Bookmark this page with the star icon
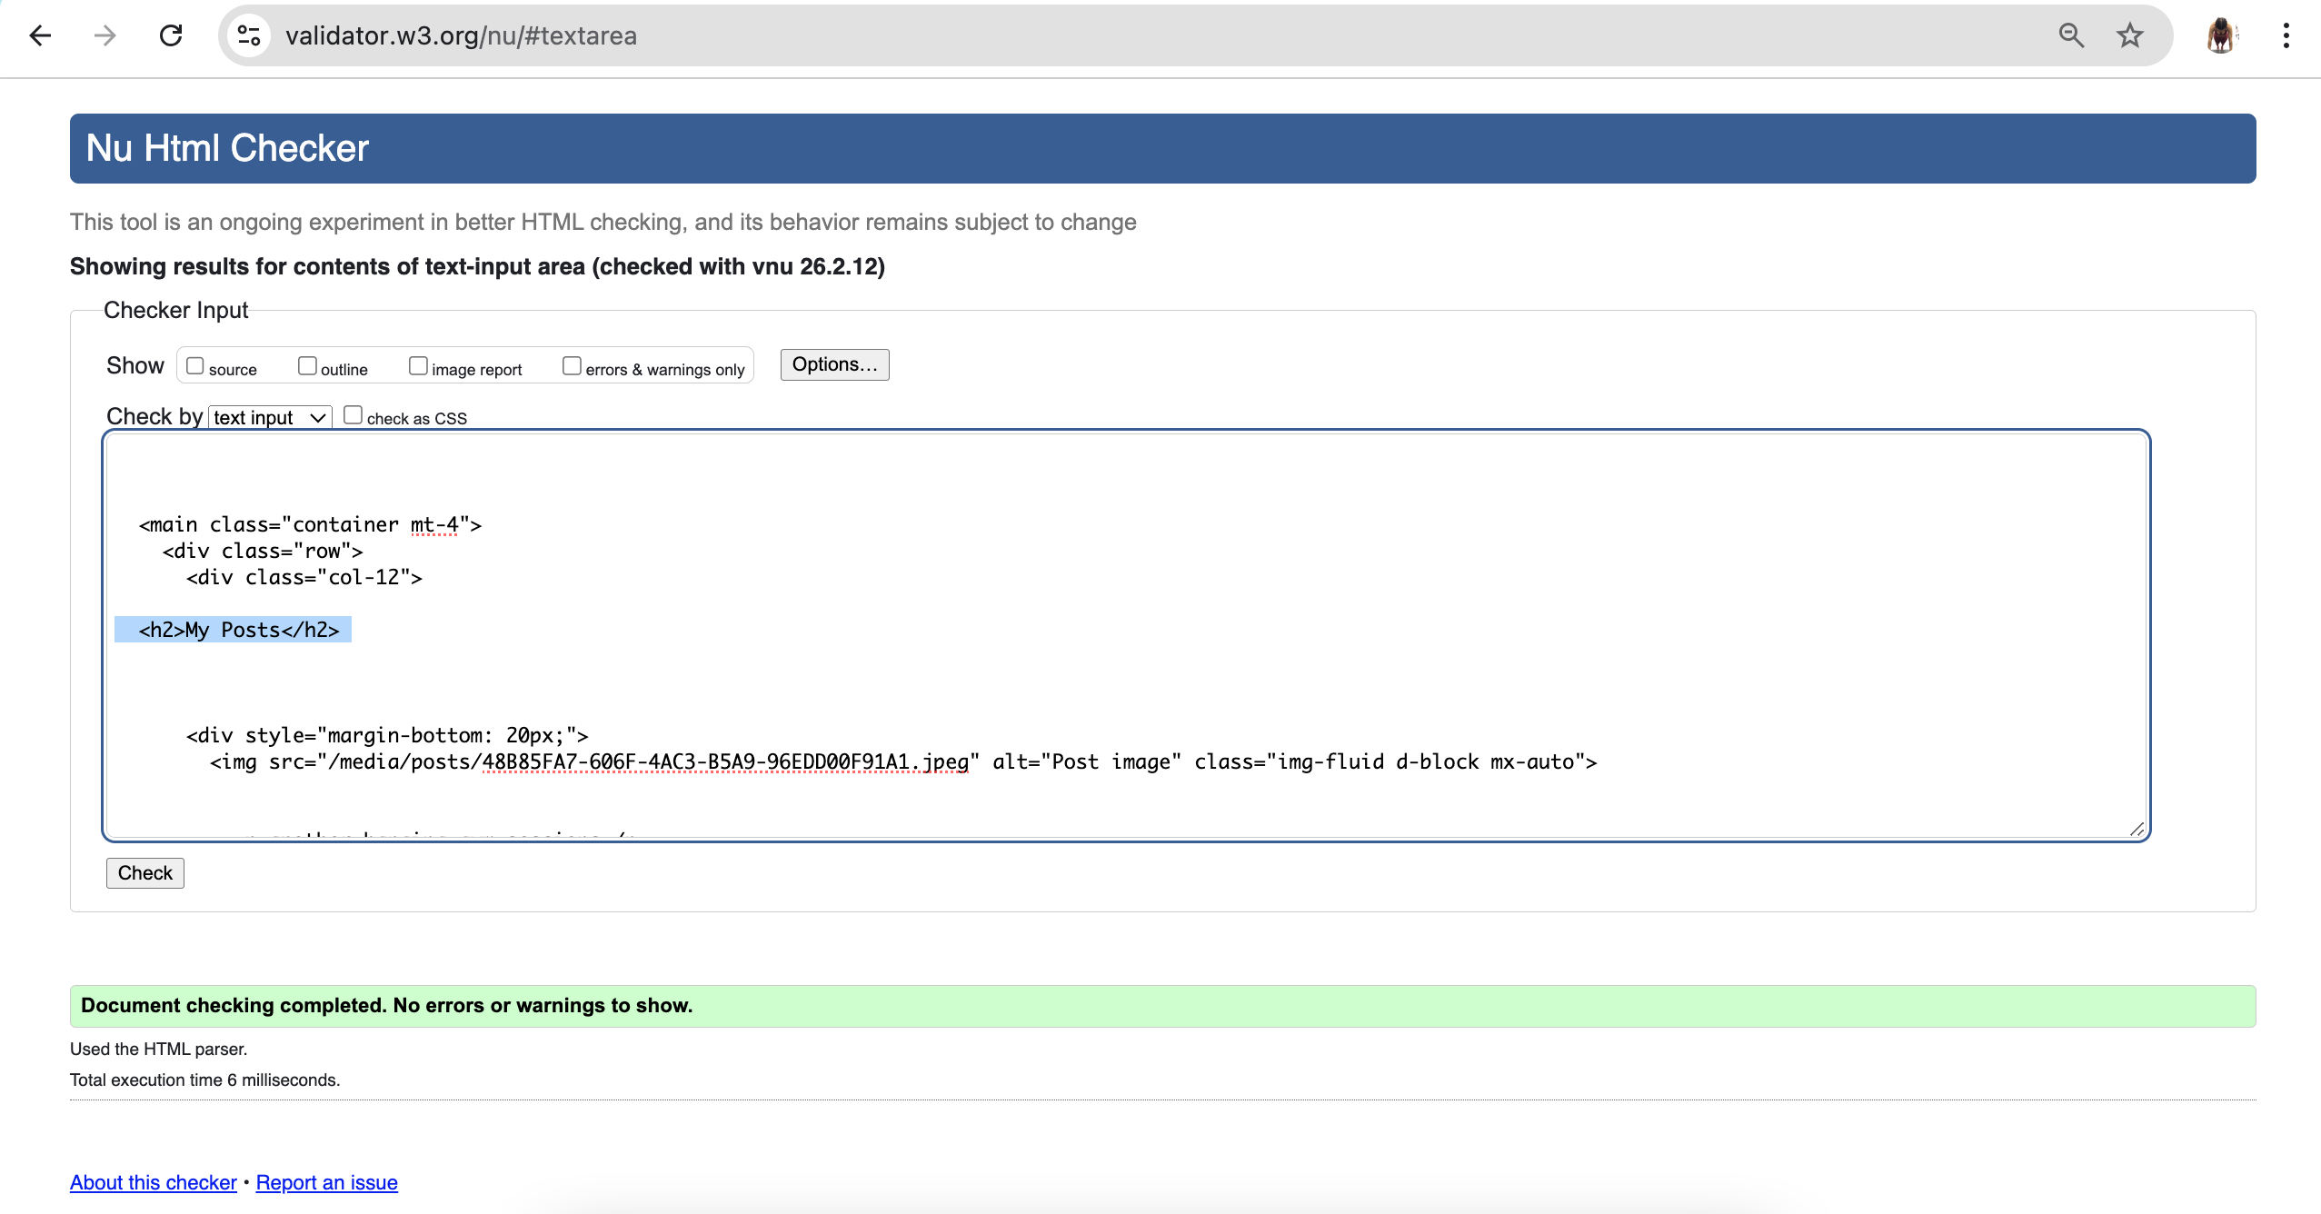 tap(2127, 35)
